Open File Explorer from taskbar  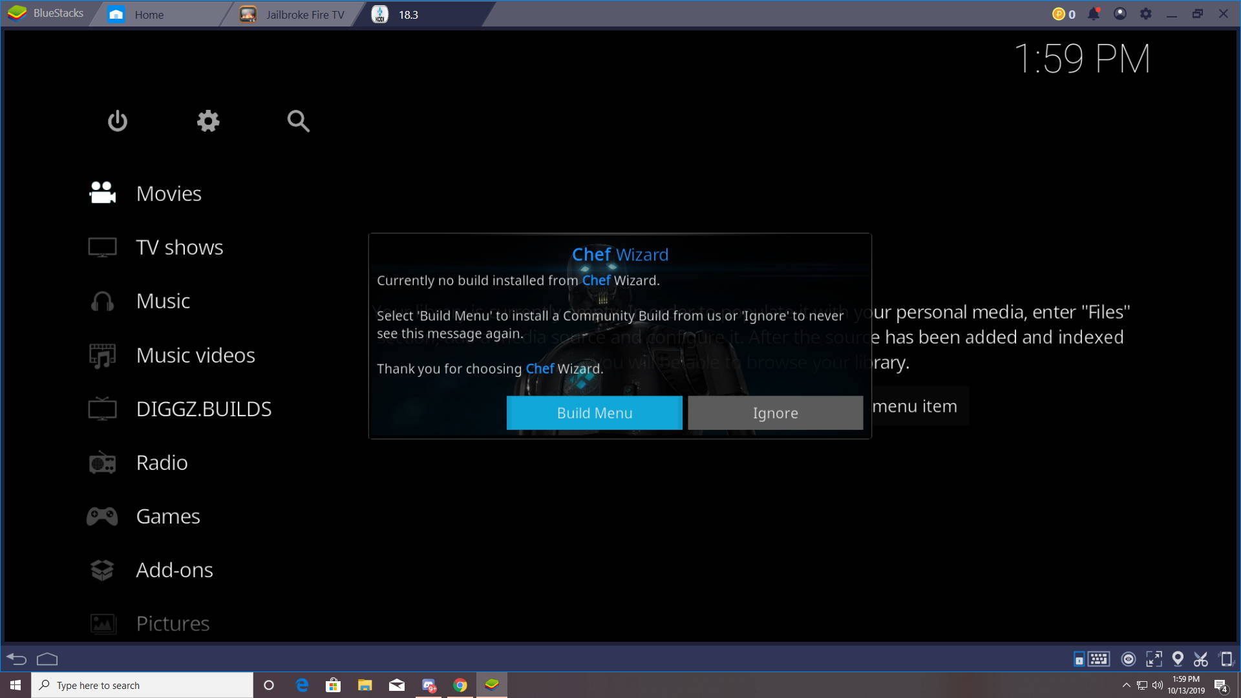(365, 685)
